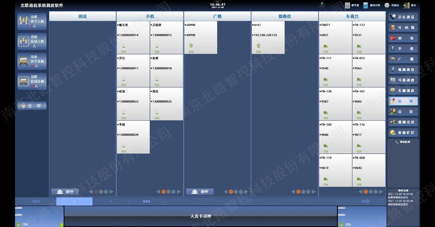The width and height of the screenshot is (435, 227).
Task: Click the radar icon in top bar
Action: (x=321, y=5)
